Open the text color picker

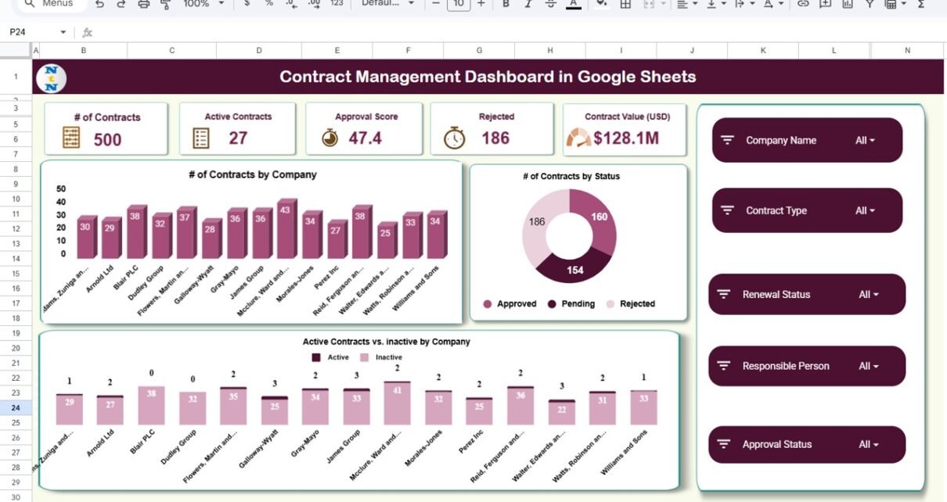tap(574, 4)
